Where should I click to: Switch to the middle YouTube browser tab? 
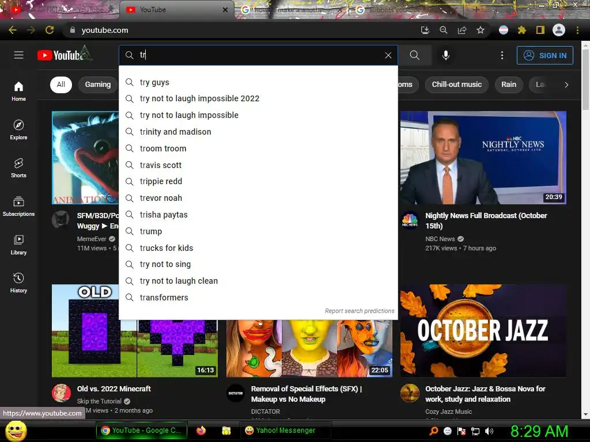(x=177, y=10)
